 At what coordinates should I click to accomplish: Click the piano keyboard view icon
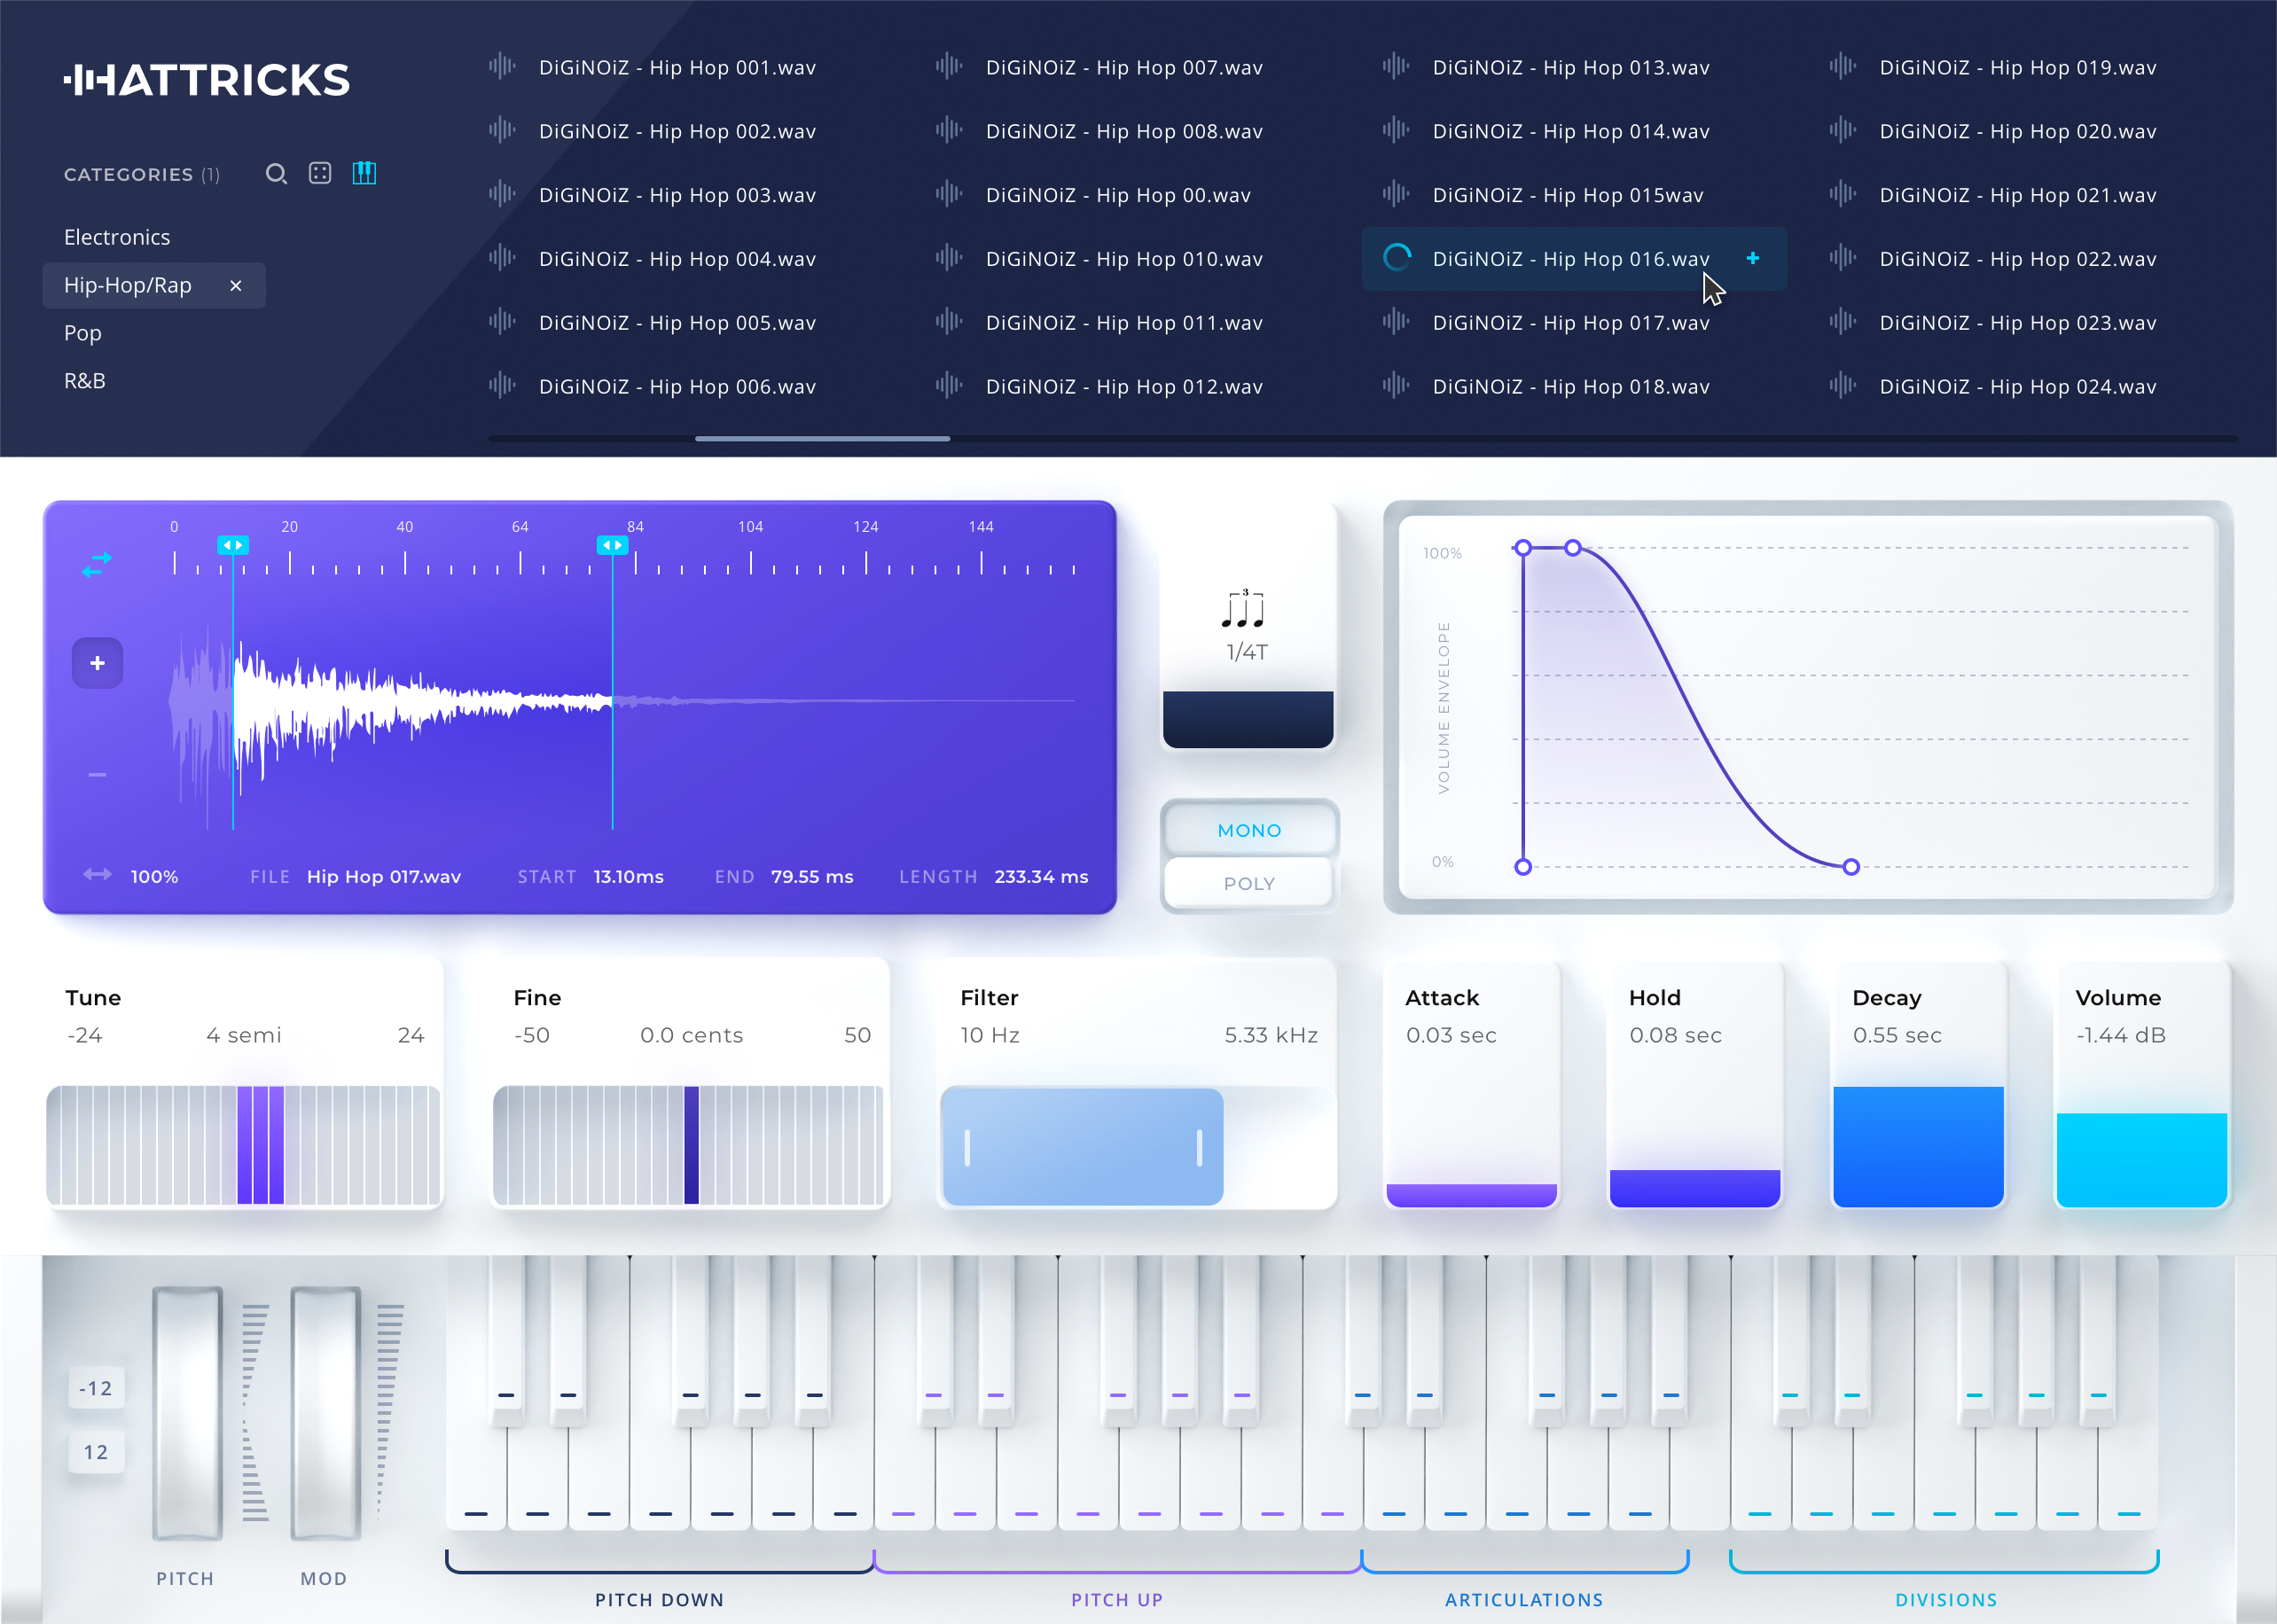(x=364, y=174)
